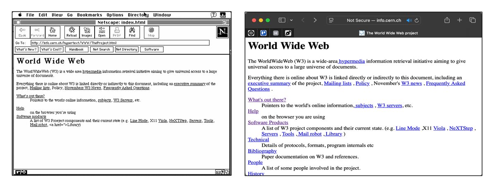Toggle the Safari sidebar
496x187 pixels.
point(282,20)
